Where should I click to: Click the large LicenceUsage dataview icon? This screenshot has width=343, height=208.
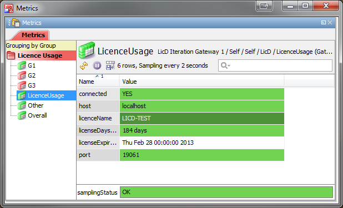pyautogui.click(x=87, y=50)
